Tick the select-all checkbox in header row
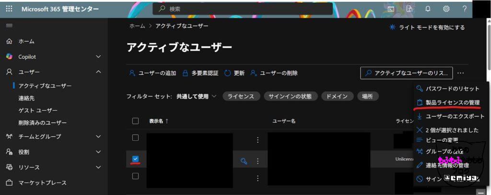The width and height of the screenshot is (491, 195). point(135,121)
